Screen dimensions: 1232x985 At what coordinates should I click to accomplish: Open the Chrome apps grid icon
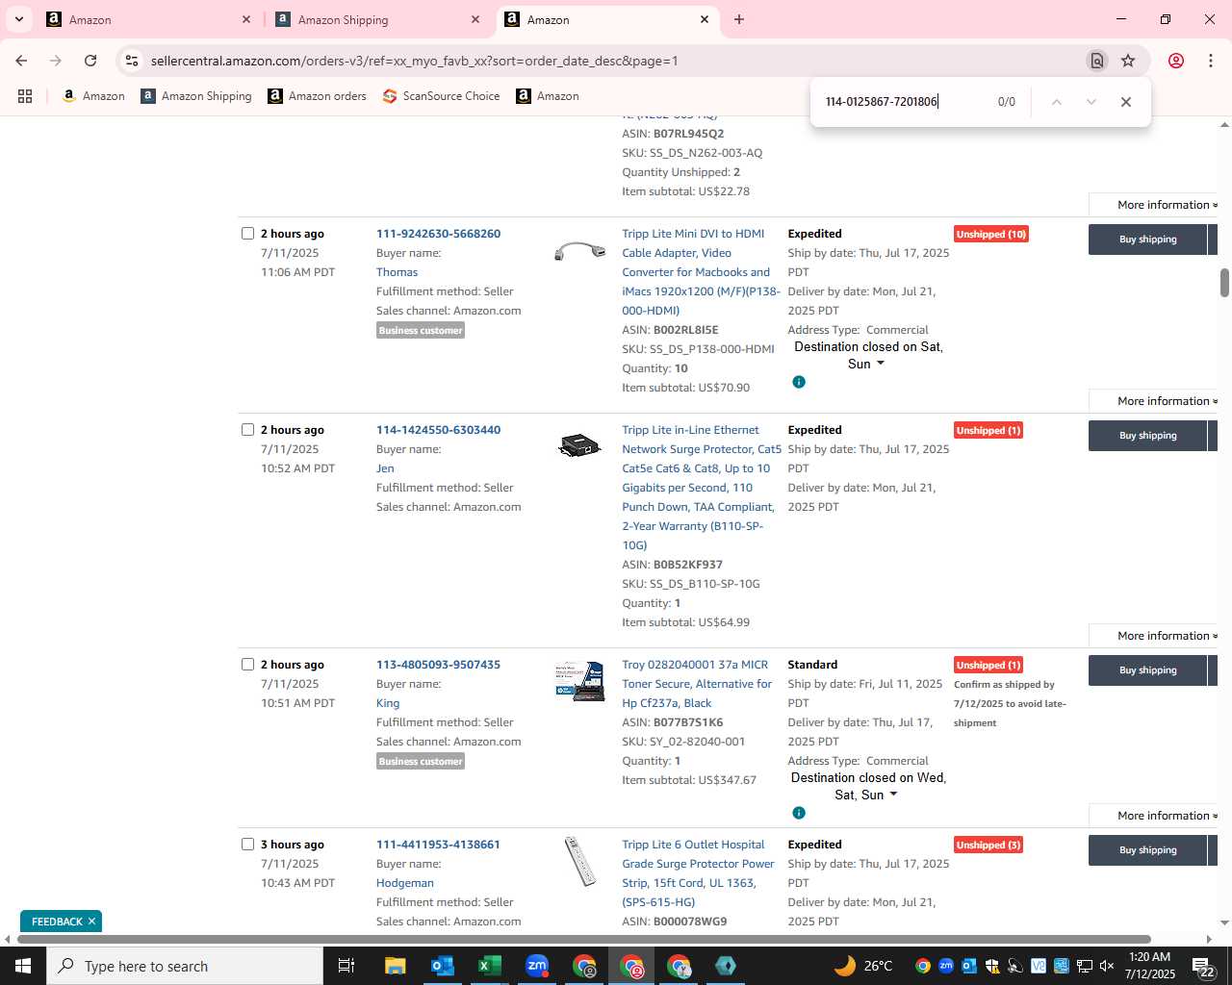click(25, 96)
